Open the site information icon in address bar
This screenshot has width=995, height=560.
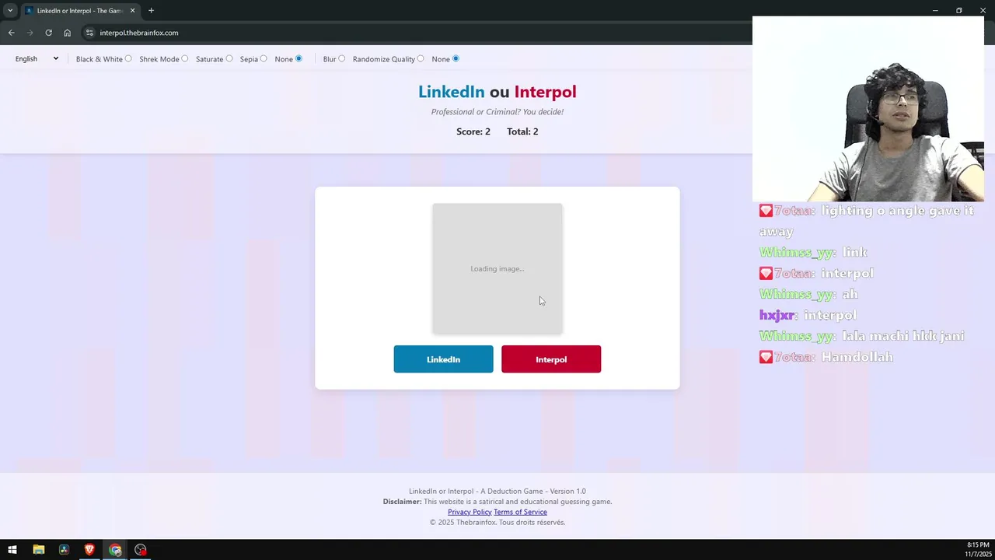[89, 33]
